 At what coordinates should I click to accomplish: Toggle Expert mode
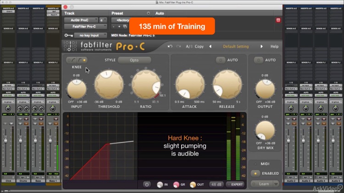pos(235,184)
